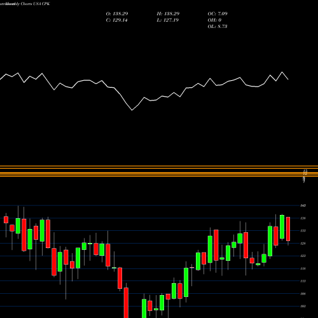Click the 133 price axis label
This screenshot has width=318, height=318.
[x=303, y=231]
